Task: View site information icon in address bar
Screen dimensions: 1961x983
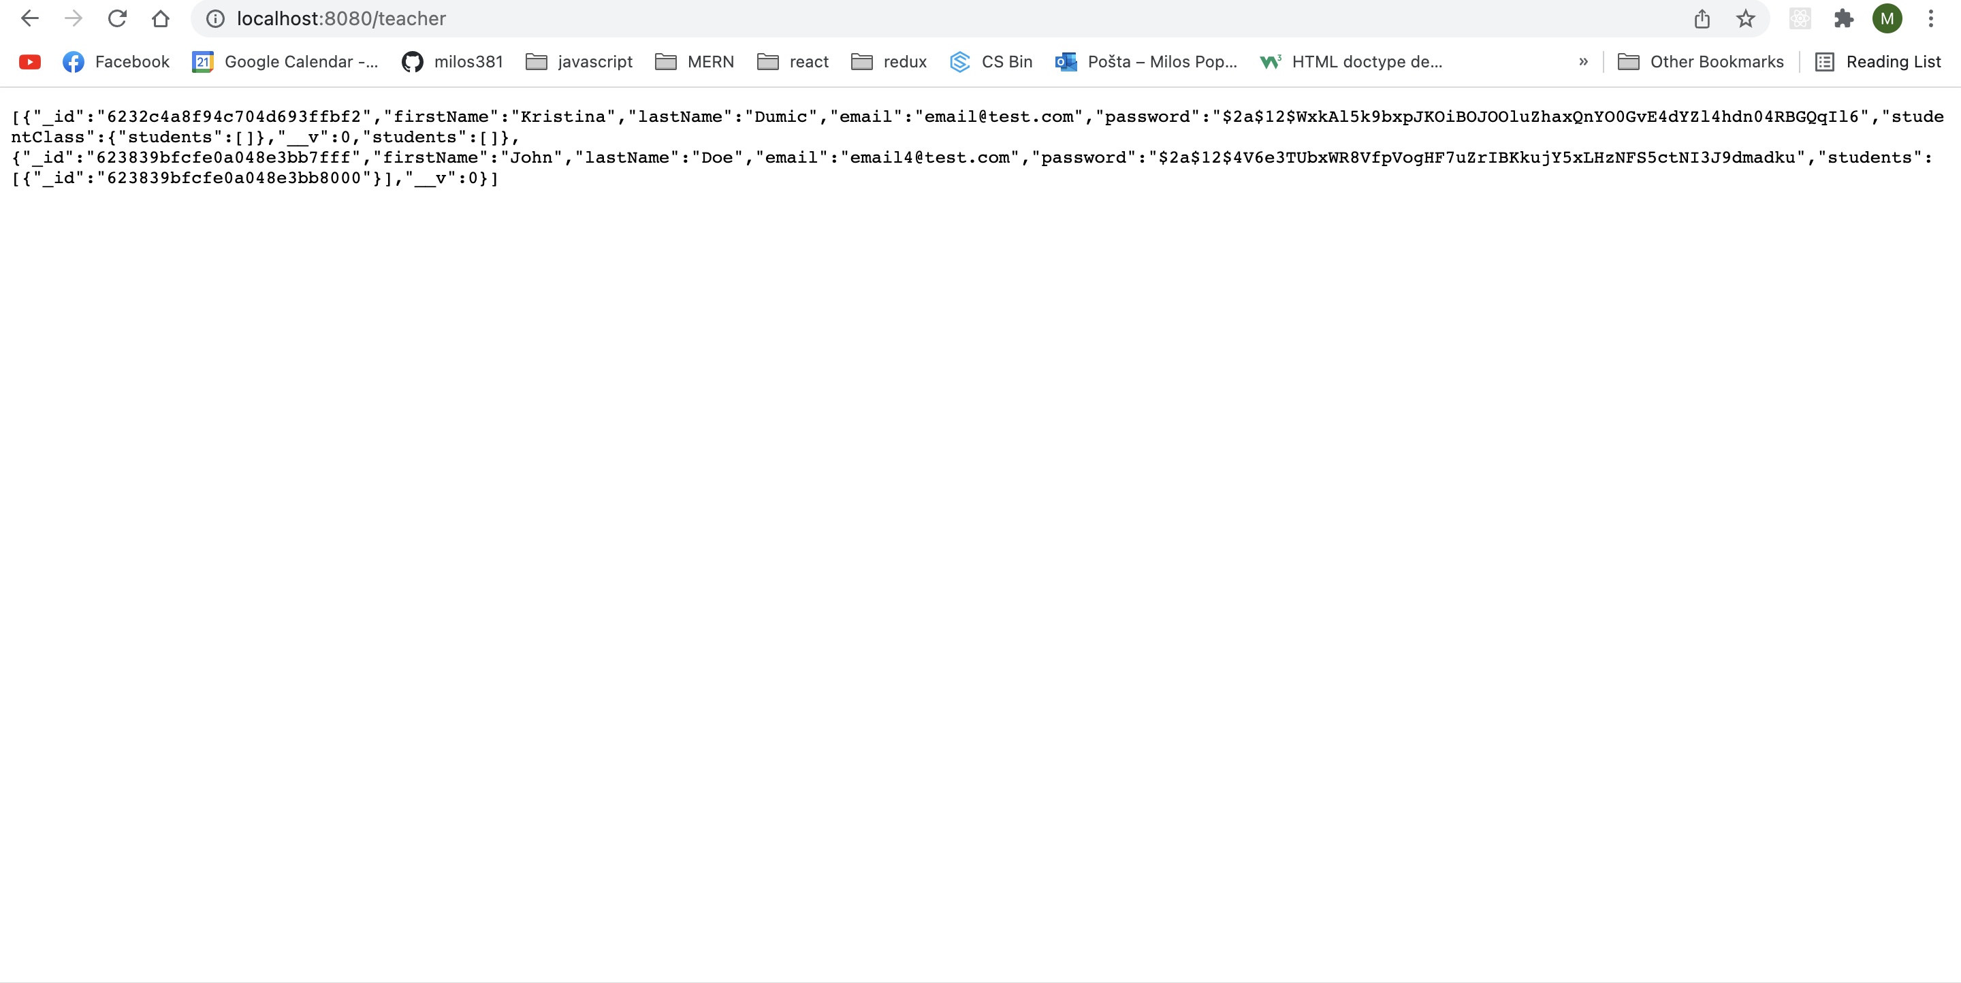Action: 215,18
